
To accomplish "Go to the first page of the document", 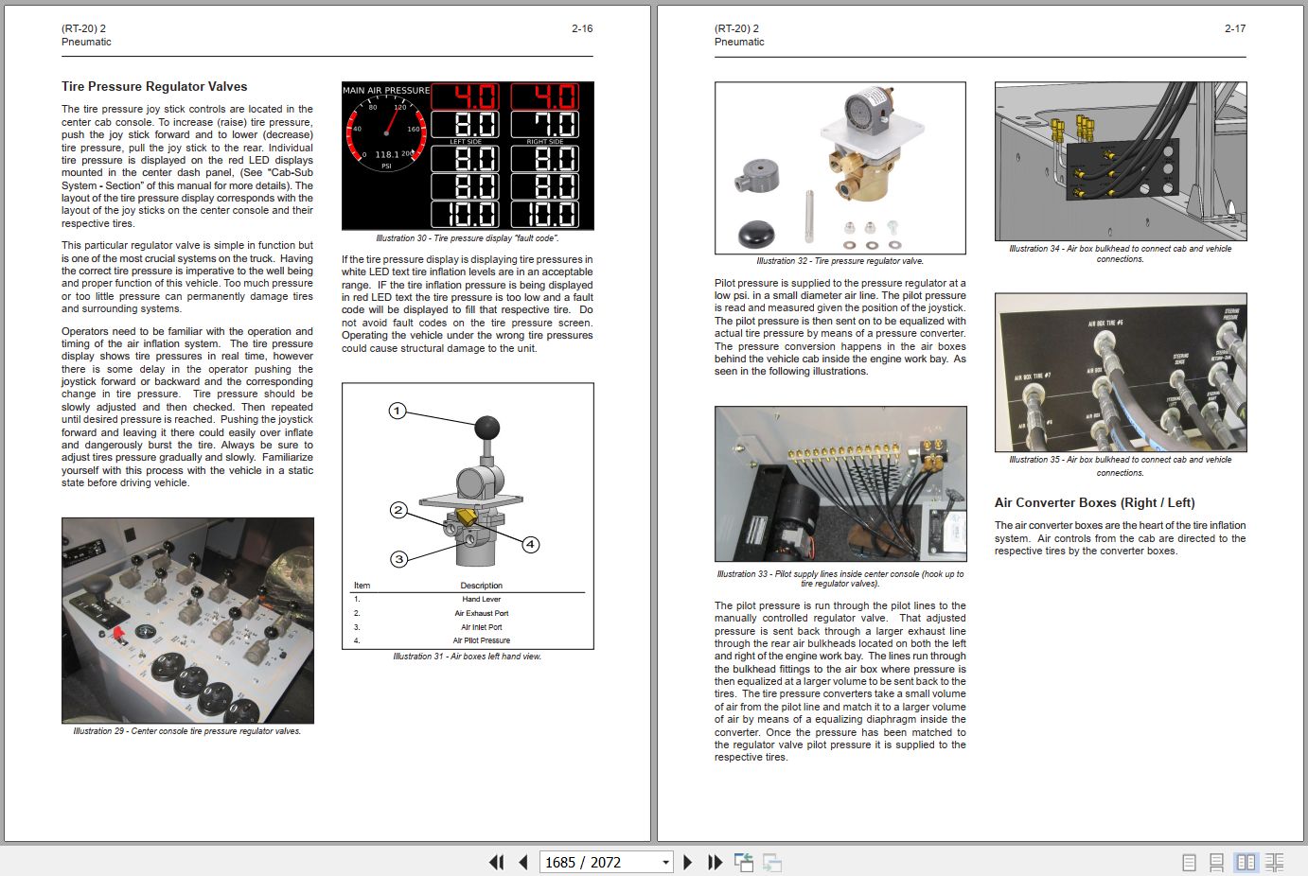I will tap(497, 862).
